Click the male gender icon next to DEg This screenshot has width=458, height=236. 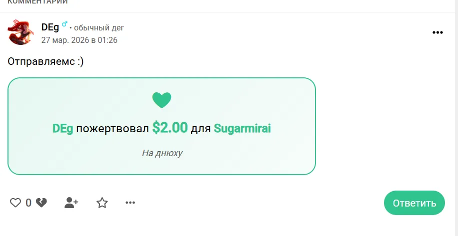click(x=64, y=24)
